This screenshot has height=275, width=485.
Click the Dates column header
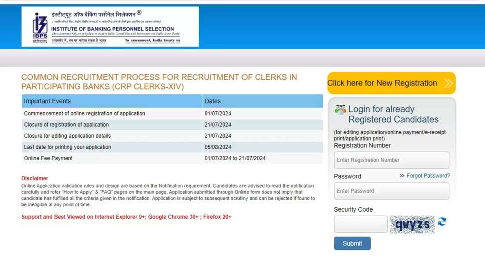point(213,101)
